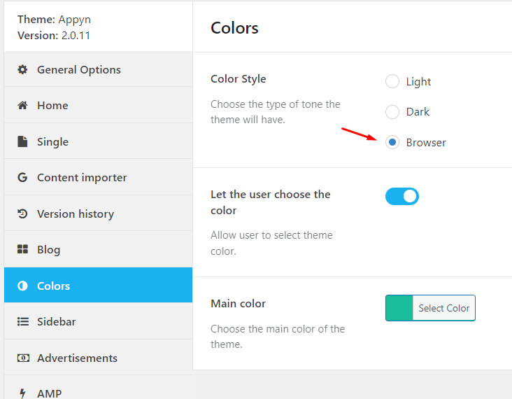512x399 pixels.
Task: Open the Content importer section
Action: (x=99, y=177)
